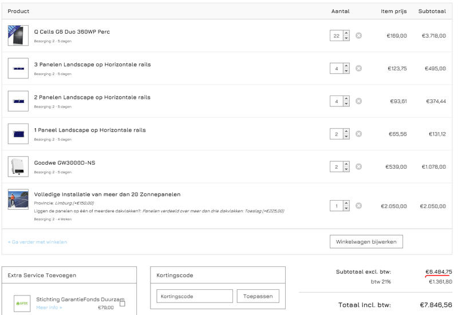Click the GFDE logo icon

22,304
